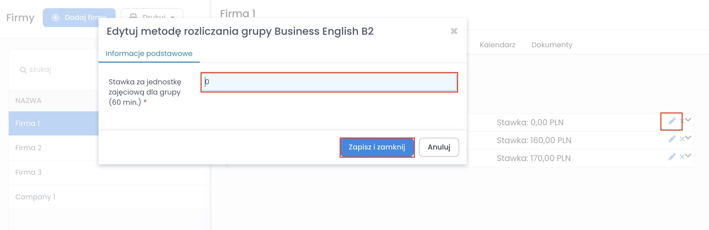Open the Dokumenty tab

click(552, 45)
